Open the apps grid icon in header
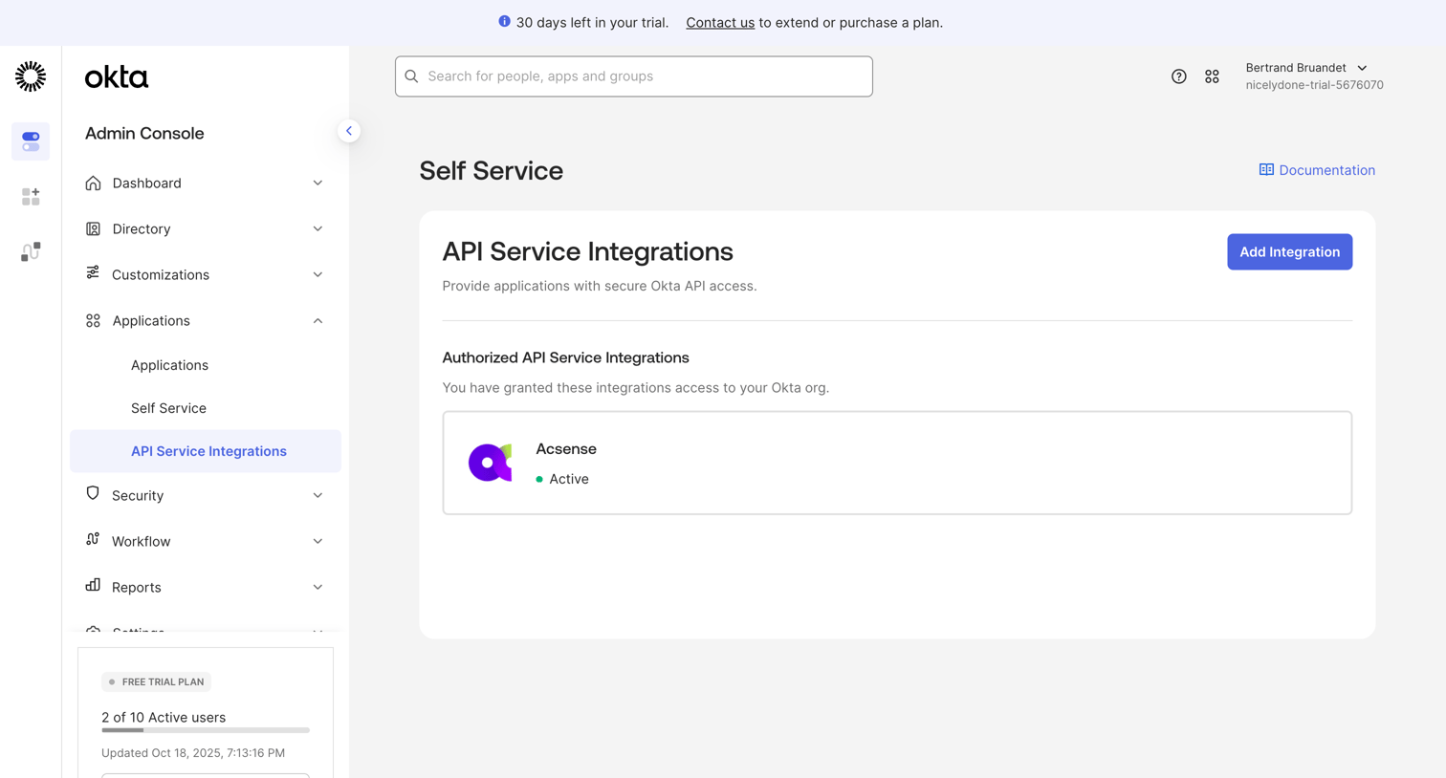This screenshot has width=1446, height=778. 1212,76
